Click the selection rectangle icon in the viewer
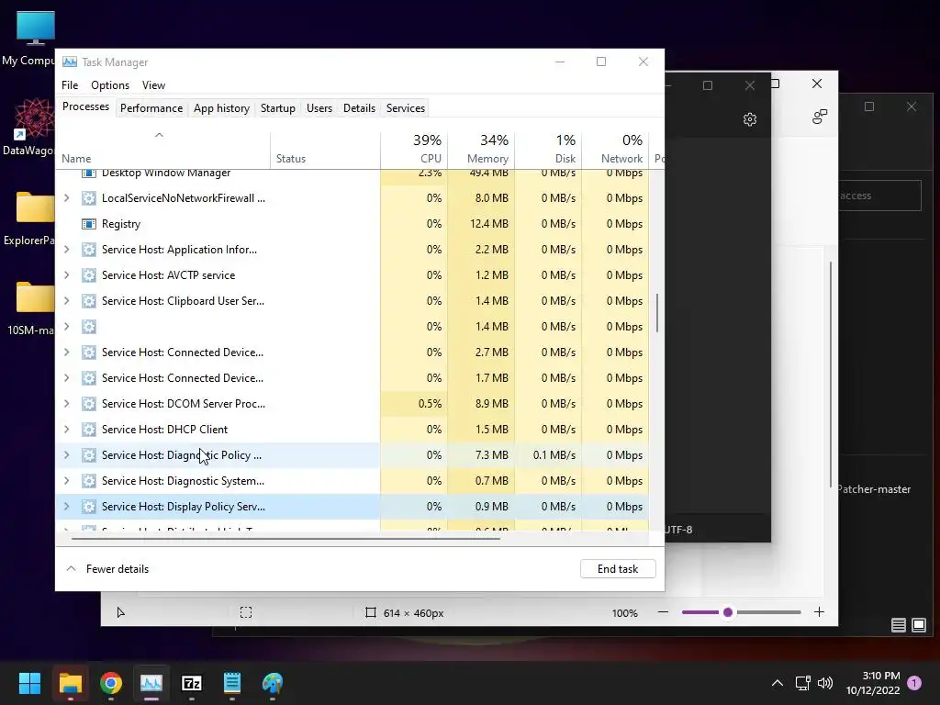 coord(246,612)
